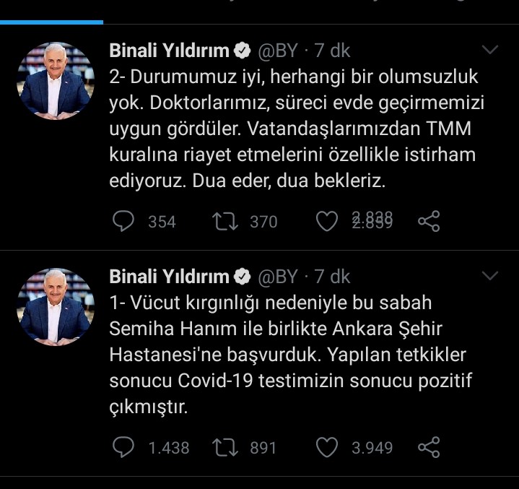Reply to the tweet starting "2- Durumumuz iyi"
The width and height of the screenshot is (519, 489).
(x=125, y=221)
